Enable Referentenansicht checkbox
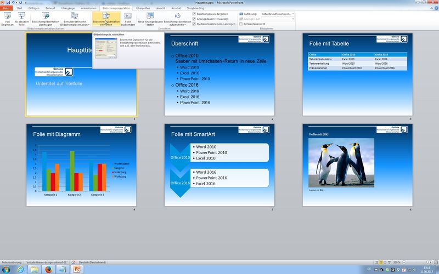 point(241,24)
